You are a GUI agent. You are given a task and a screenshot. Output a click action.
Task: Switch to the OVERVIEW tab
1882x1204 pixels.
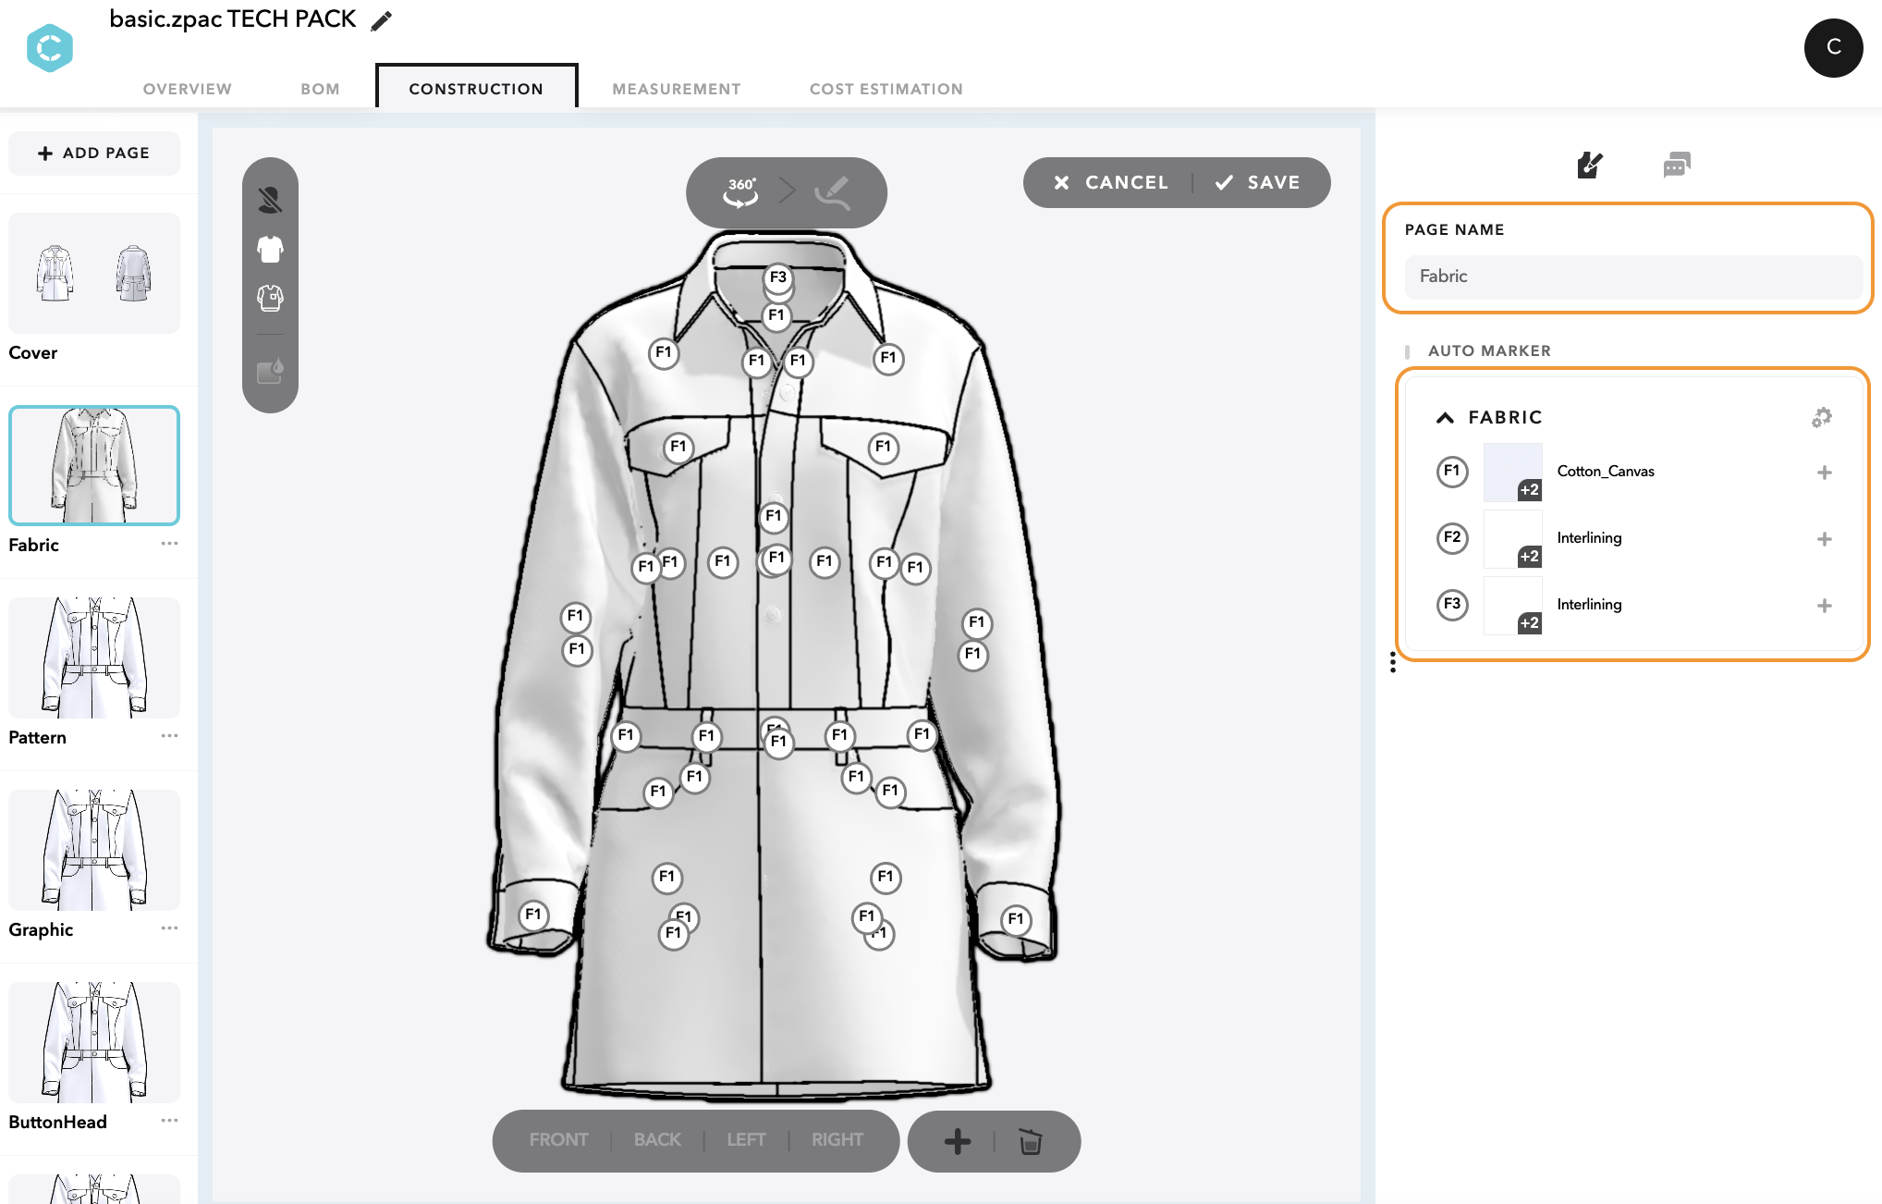pos(188,89)
